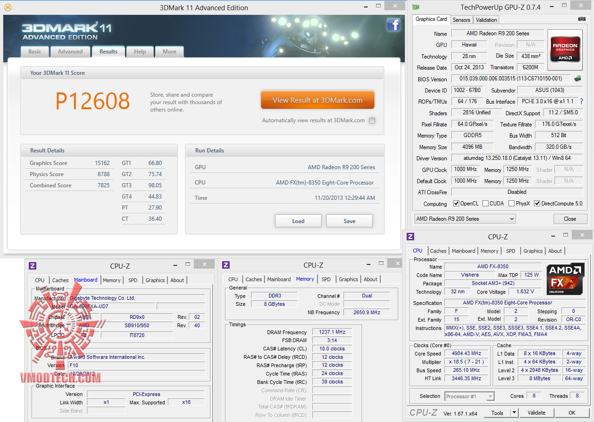Toggle automatically view results at 3DMark.com

[372, 120]
